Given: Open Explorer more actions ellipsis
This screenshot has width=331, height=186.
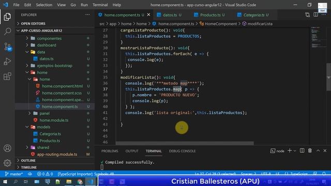Looking at the screenshot, I should [x=87, y=15].
